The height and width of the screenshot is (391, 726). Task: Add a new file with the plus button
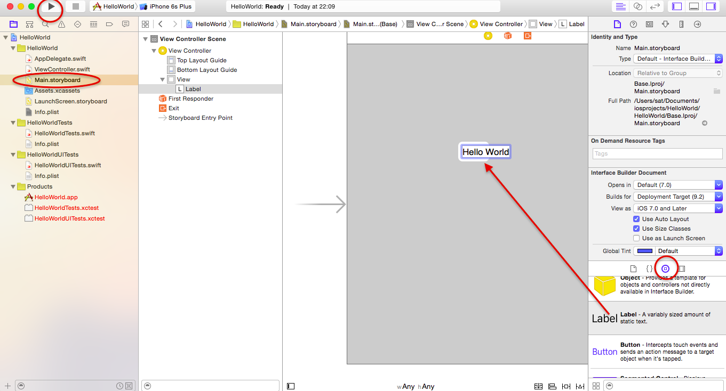click(x=7, y=386)
